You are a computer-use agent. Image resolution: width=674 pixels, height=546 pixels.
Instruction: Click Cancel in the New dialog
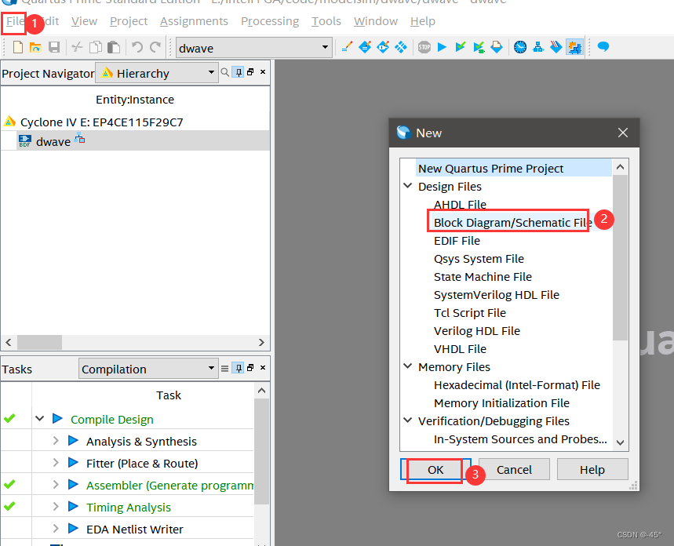[x=514, y=469]
